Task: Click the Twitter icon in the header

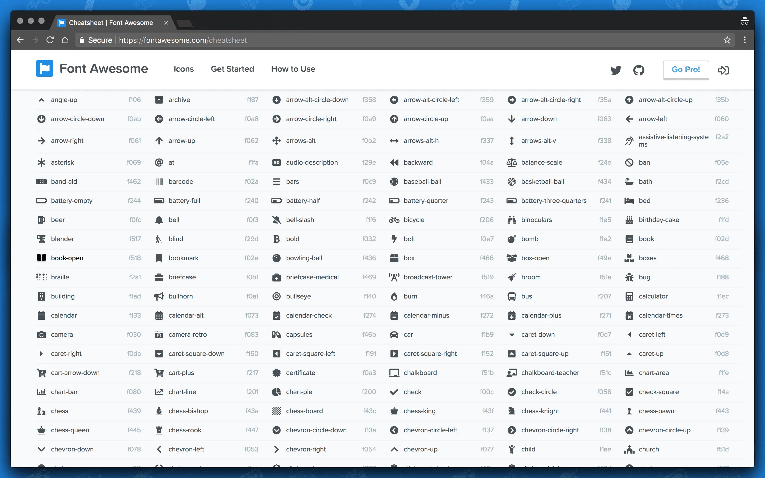Action: coord(615,70)
